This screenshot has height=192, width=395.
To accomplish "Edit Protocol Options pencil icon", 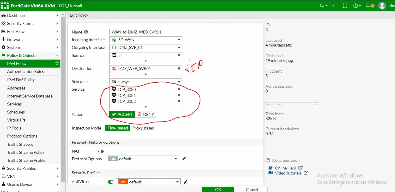I will click(x=184, y=159).
